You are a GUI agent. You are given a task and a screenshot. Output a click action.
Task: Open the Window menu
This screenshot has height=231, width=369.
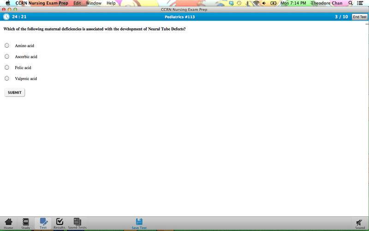click(x=94, y=3)
